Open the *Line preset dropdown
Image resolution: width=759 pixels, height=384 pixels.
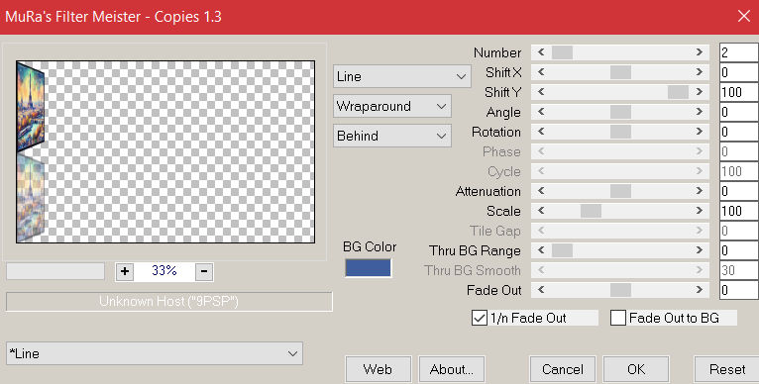point(155,353)
